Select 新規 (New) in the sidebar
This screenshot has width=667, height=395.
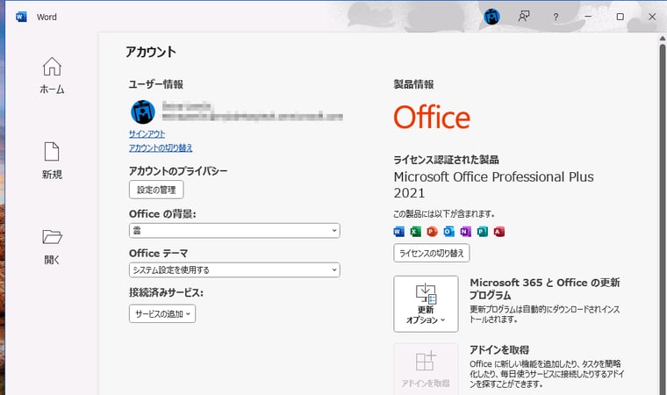point(52,161)
